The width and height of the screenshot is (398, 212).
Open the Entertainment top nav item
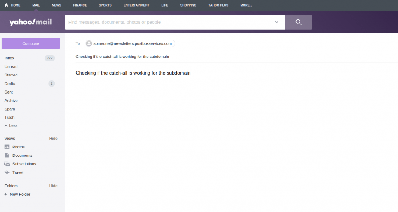(x=136, y=5)
